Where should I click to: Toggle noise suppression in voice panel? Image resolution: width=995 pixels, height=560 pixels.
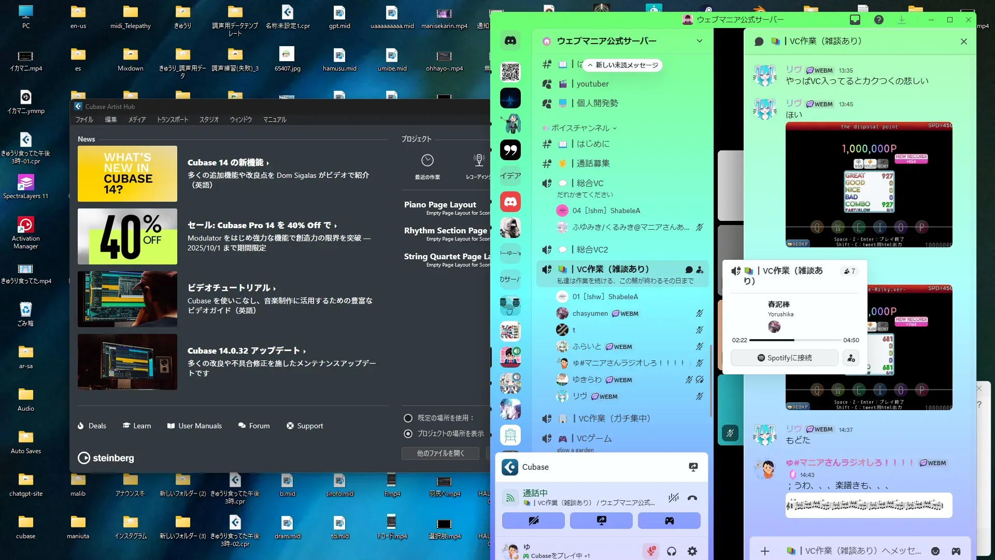(x=673, y=498)
